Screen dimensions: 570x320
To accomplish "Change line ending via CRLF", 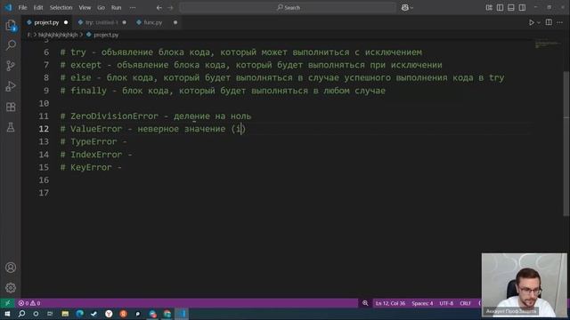I will [465, 303].
